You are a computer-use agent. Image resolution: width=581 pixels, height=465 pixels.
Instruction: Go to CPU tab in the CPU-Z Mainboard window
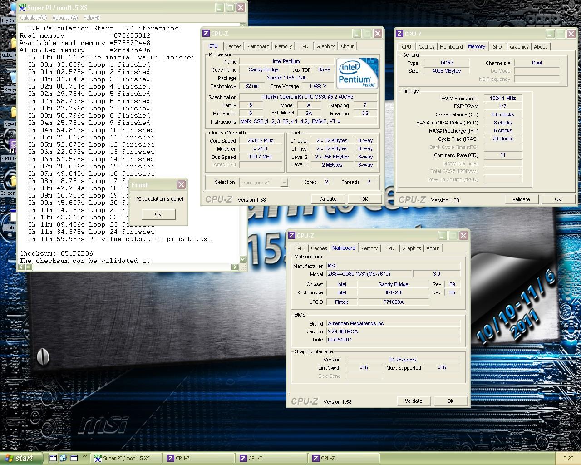tap(299, 248)
